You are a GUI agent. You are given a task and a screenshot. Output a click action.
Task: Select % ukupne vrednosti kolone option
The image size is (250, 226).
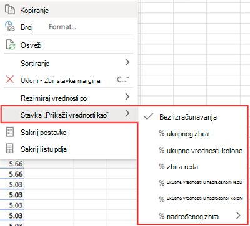click(193, 150)
